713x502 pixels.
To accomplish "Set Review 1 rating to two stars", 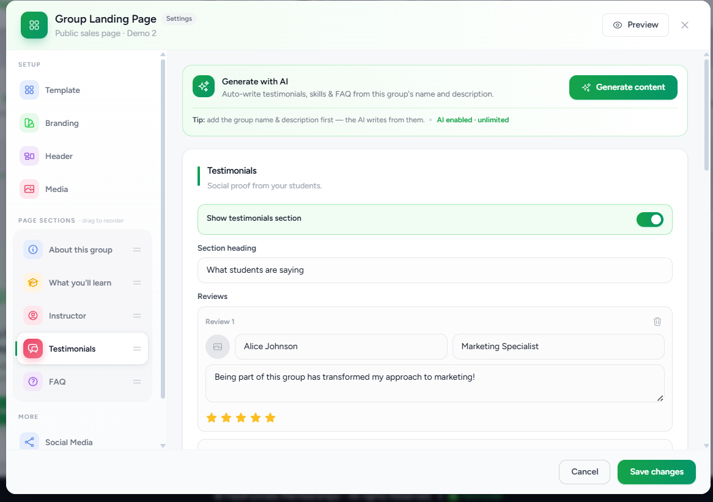I will pyautogui.click(x=226, y=418).
